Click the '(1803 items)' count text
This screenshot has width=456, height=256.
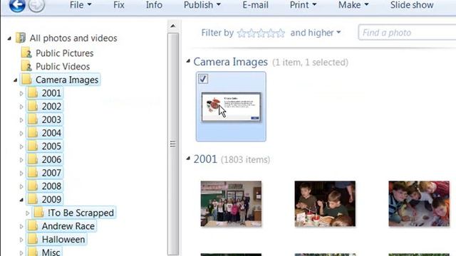coord(245,159)
